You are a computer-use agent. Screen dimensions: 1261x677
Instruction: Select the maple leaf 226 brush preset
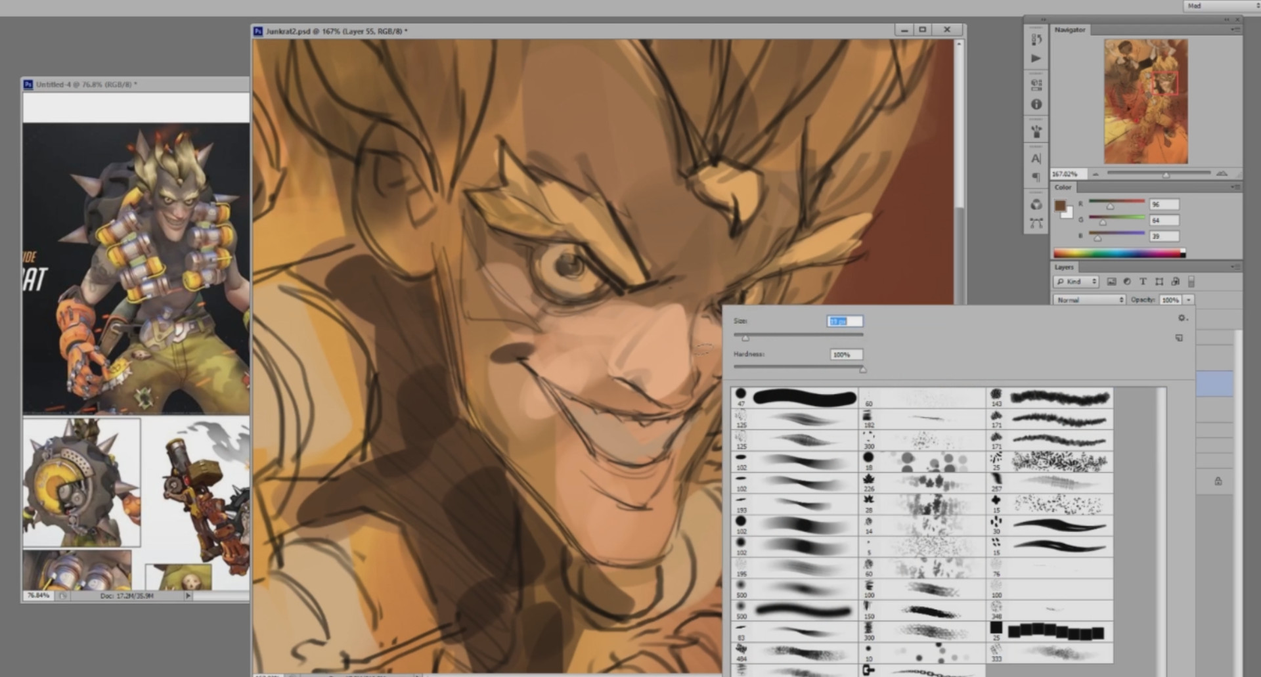[922, 483]
